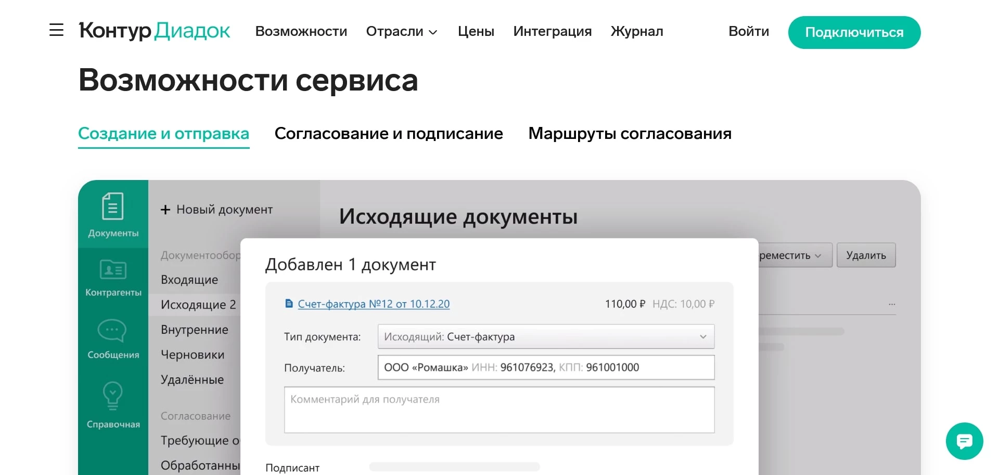Click the Контур Диадок logo

click(154, 31)
